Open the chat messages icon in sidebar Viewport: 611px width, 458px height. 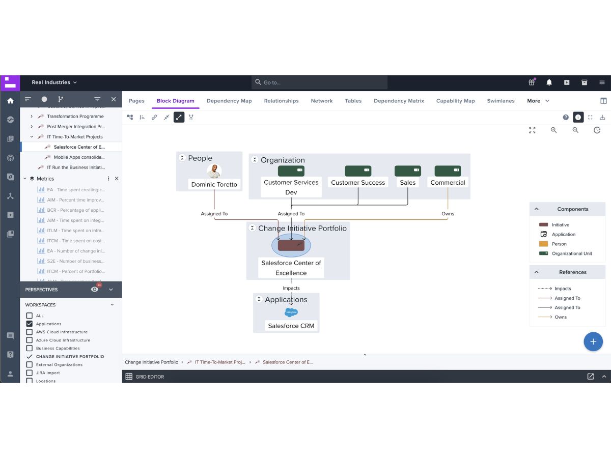click(x=10, y=336)
